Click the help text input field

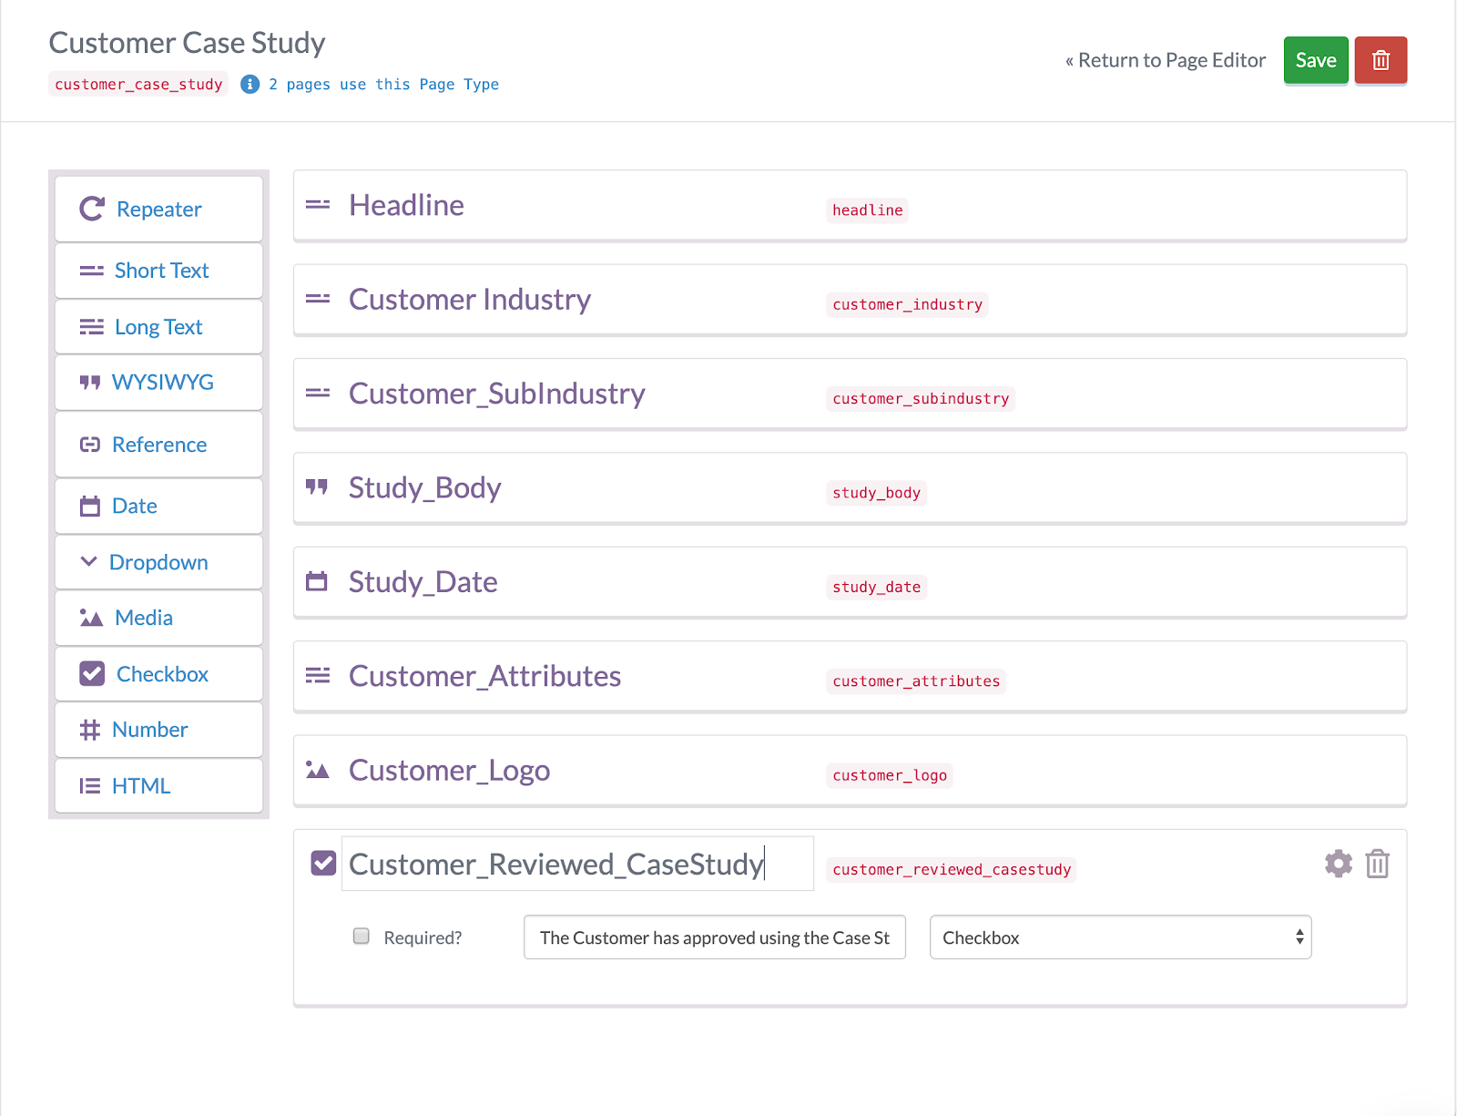[714, 937]
